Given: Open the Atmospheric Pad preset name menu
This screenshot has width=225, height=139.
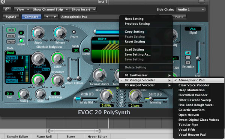Looking at the screenshot, I should (x=90, y=17).
